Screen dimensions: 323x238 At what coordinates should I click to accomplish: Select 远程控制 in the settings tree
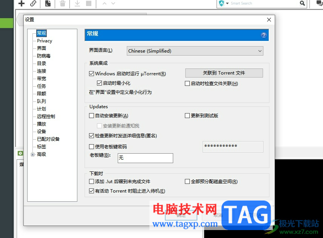tap(46, 116)
